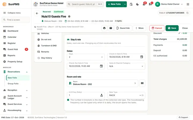Screen dimensions: 193x120
Task: Open room chart columns icon button
Action: (142, 83)
